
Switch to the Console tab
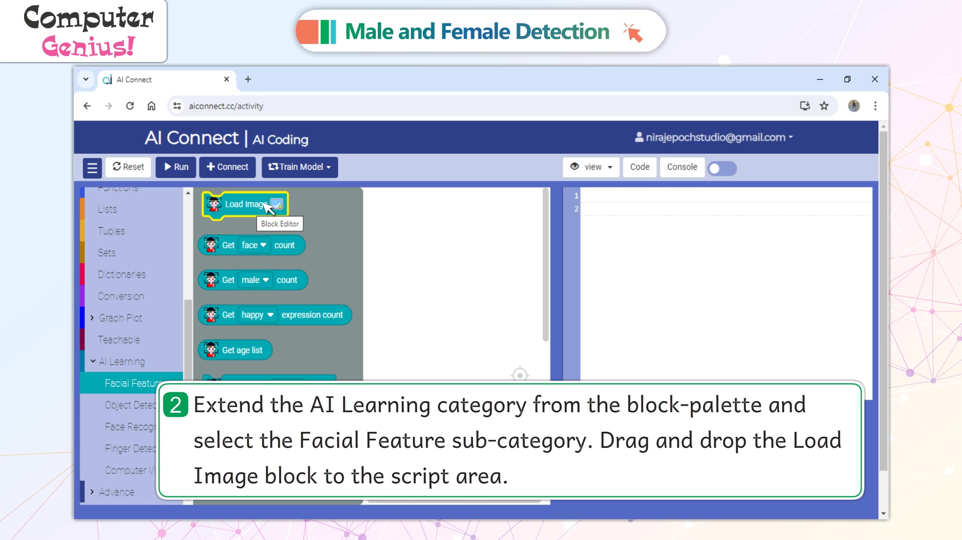(x=682, y=167)
